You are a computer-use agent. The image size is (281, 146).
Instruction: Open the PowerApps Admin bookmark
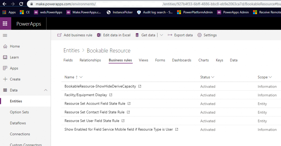tap(233, 12)
